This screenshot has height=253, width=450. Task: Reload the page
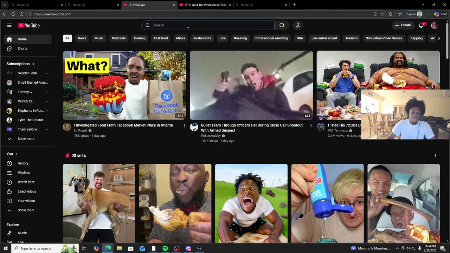(13, 14)
